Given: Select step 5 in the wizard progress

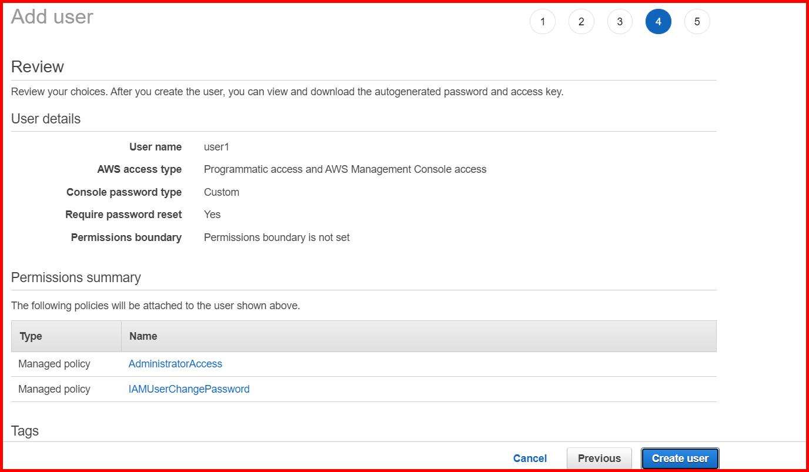Looking at the screenshot, I should pos(697,21).
